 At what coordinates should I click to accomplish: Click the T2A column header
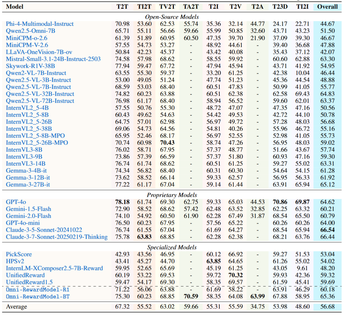point(257,7)
